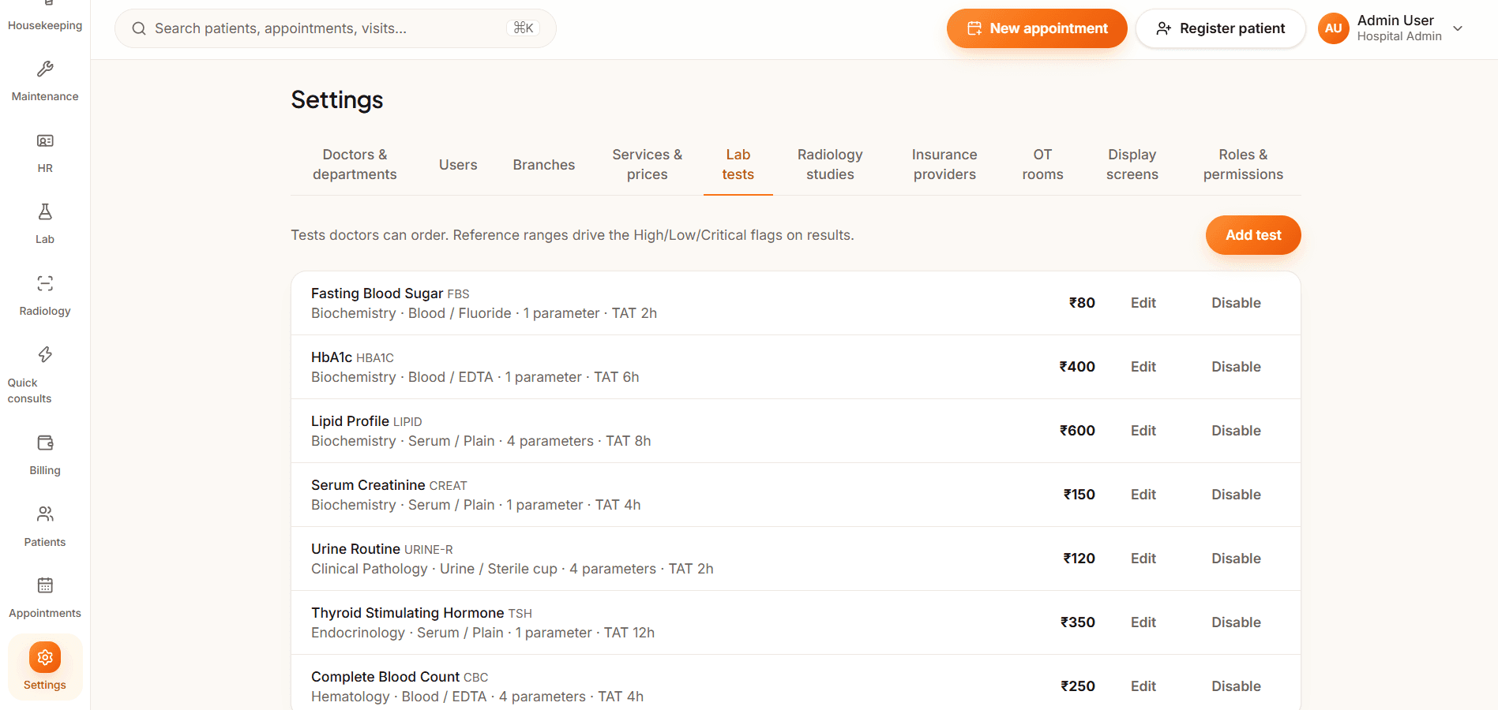Disable the Serum Creatinine test

pyautogui.click(x=1236, y=495)
